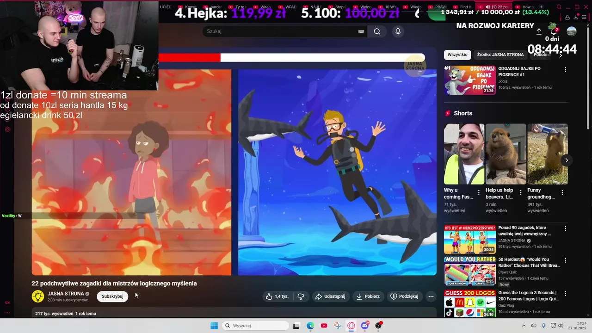
Task: Select the 'Źródło: JASNA STRONA' filter chip
Action: [x=500, y=55]
